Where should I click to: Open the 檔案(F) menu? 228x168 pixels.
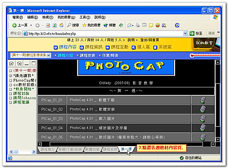(18, 17)
